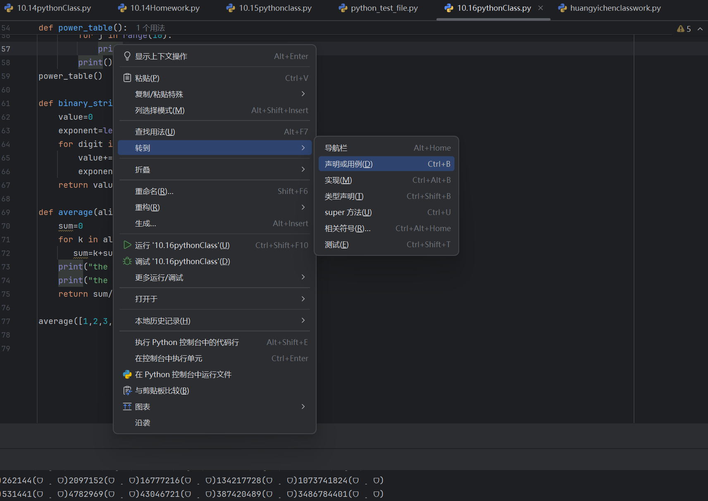Click the lightbulb icon beside 显示上下文操作
This screenshot has height=501, width=708.
tap(127, 56)
